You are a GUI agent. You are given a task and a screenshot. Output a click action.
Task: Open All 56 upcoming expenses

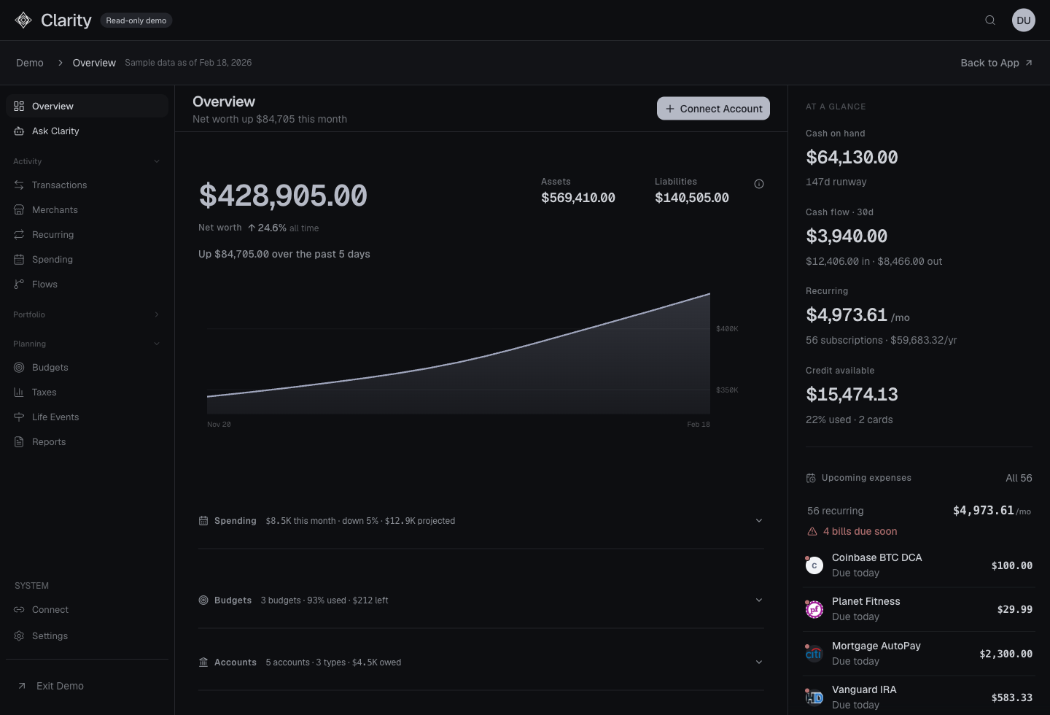[1019, 478]
